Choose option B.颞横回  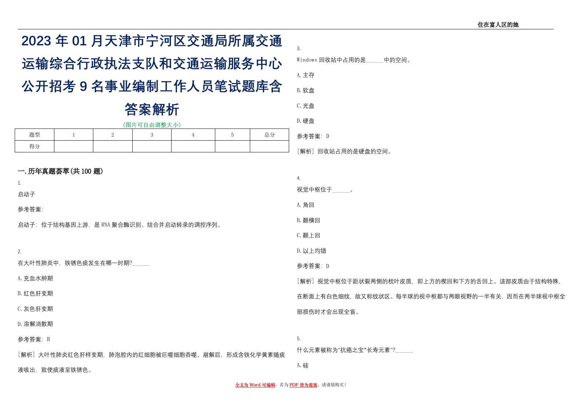pos(309,220)
